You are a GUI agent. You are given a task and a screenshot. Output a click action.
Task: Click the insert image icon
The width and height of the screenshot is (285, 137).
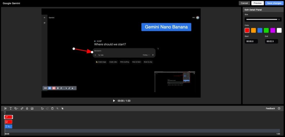(x=32, y=108)
